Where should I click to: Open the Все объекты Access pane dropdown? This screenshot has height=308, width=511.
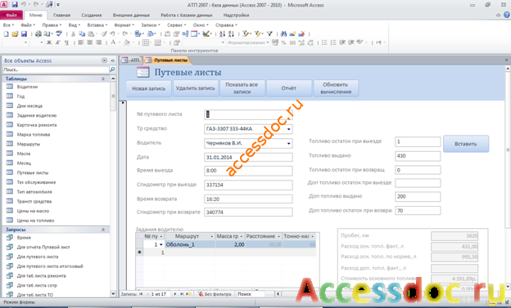[x=104, y=60]
